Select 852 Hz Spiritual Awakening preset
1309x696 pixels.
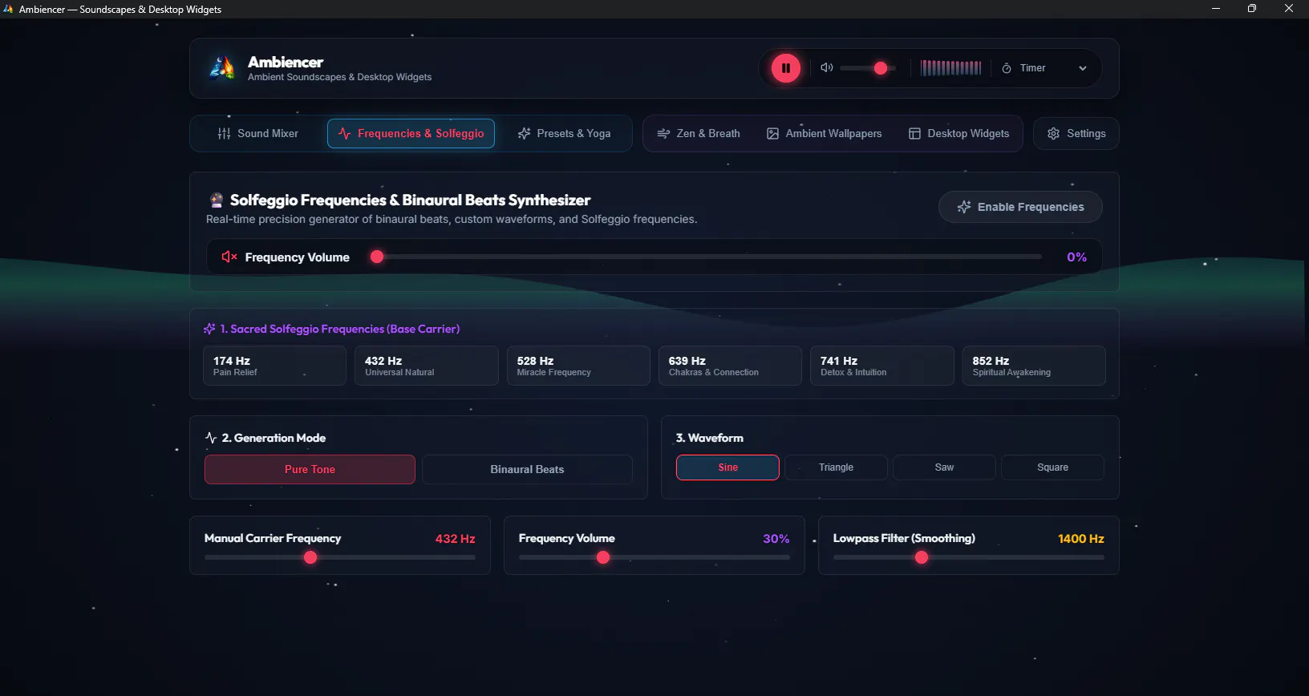(x=1034, y=366)
